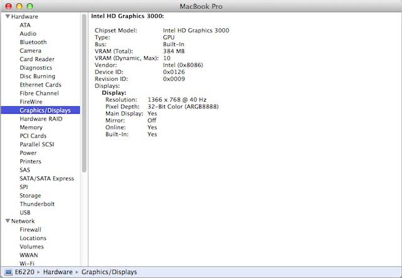The height and width of the screenshot is (278, 402).
Task: Click E6220 in the bottom path bar
Action: pyautogui.click(x=24, y=272)
